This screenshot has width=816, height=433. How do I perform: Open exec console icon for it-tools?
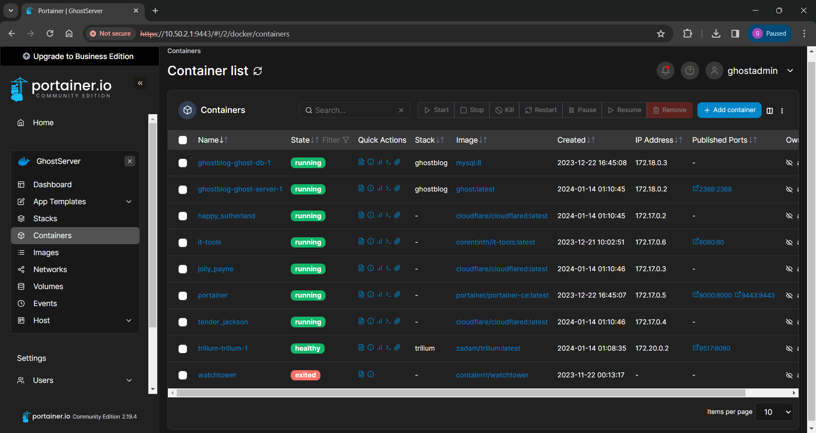click(388, 241)
